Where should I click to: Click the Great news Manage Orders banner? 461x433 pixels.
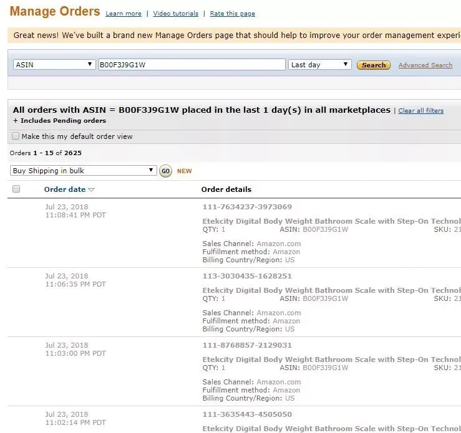235,36
